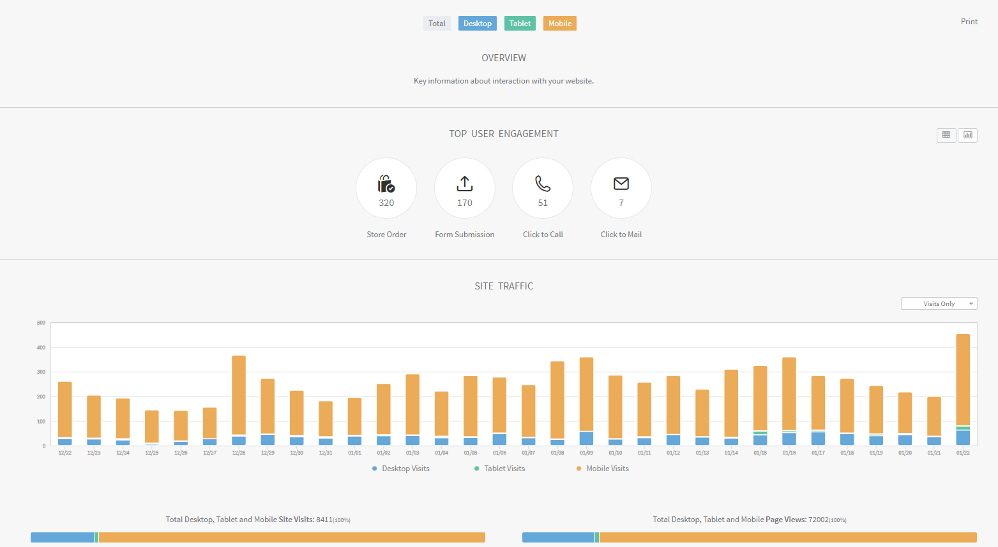Click the 01/16 bar in traffic chart
998x547 pixels.
coord(789,402)
